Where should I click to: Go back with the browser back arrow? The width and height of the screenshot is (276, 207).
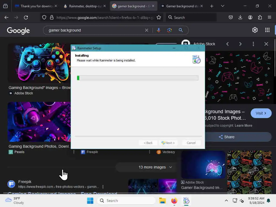[x=6, y=18]
